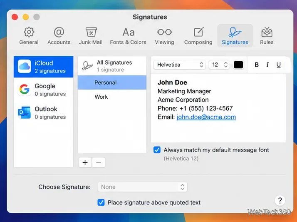Viewport: 297px width, 222px height.
Task: Open the Helvetica font dropdown
Action: click(x=180, y=65)
